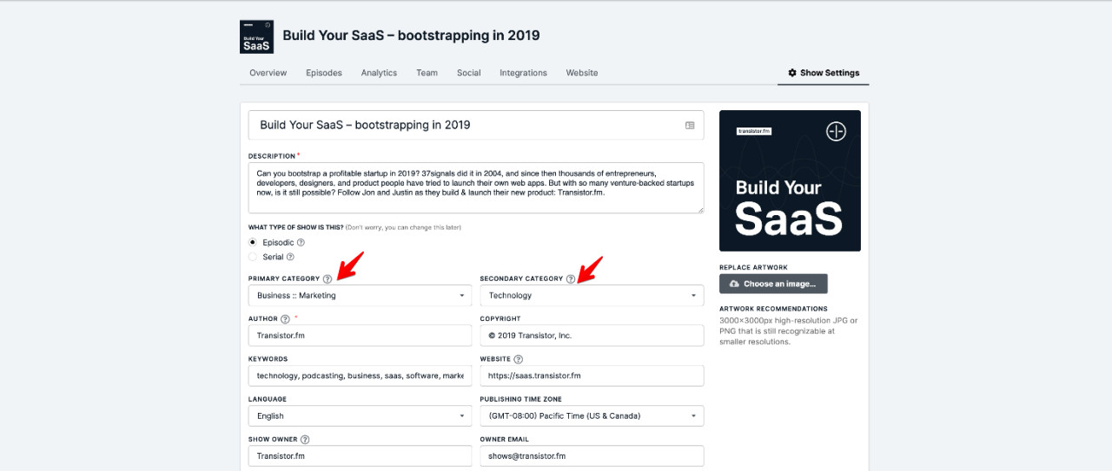Click help icon beside Secondary Category
1112x471 pixels.
coord(570,279)
